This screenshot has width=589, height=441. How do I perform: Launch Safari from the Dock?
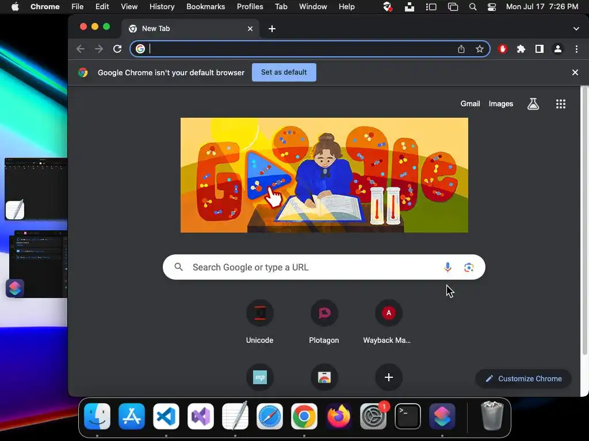270,416
